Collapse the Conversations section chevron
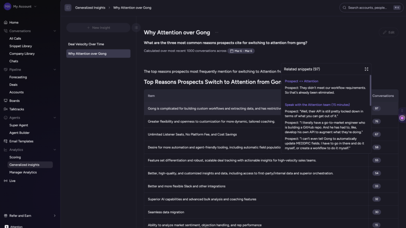This screenshot has height=228, width=406. pyautogui.click(x=55, y=31)
